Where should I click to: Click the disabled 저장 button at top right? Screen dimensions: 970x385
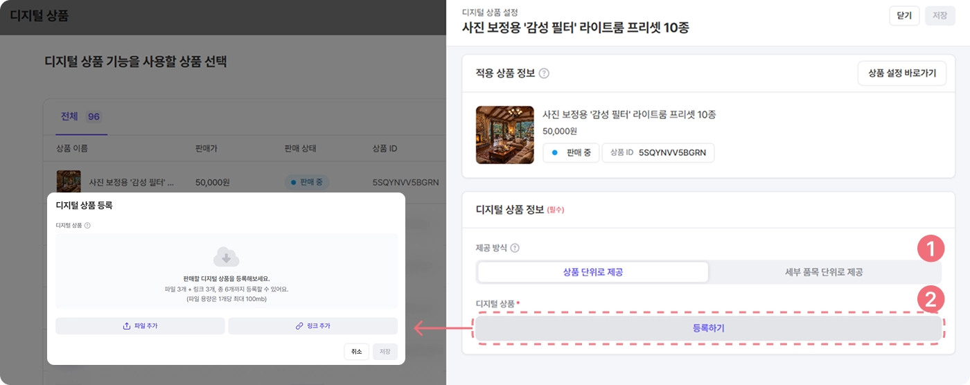click(x=940, y=16)
